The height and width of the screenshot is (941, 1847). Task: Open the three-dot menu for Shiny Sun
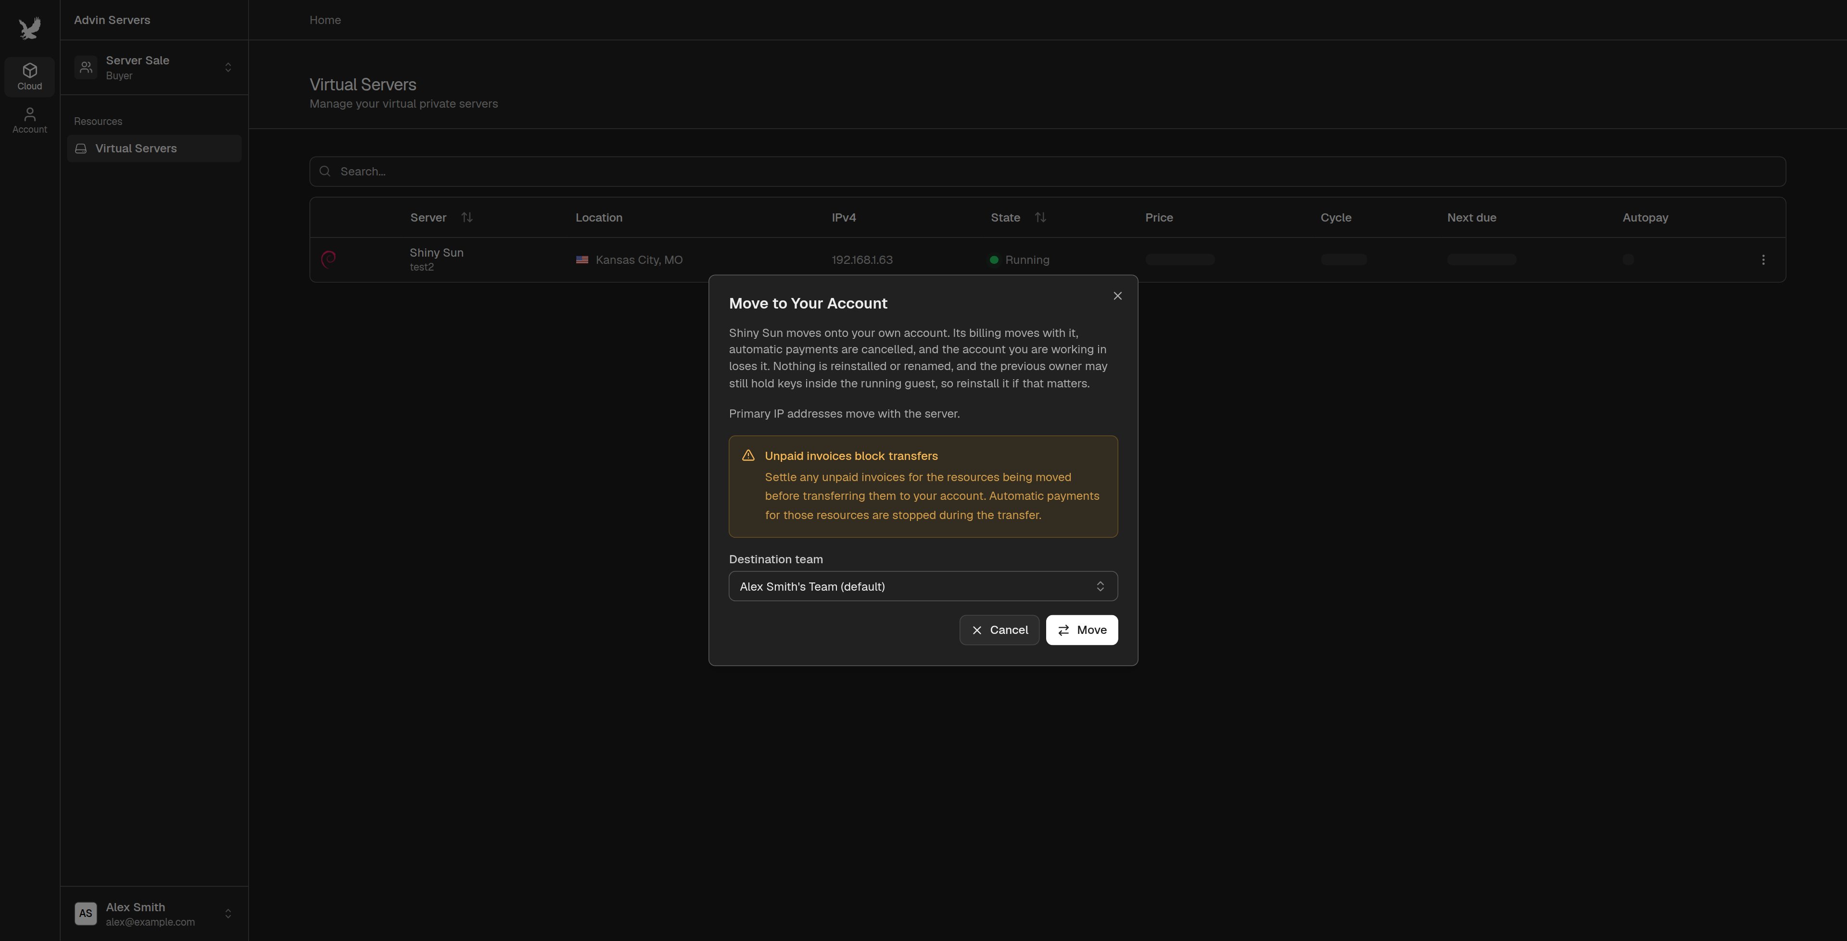pyautogui.click(x=1763, y=260)
